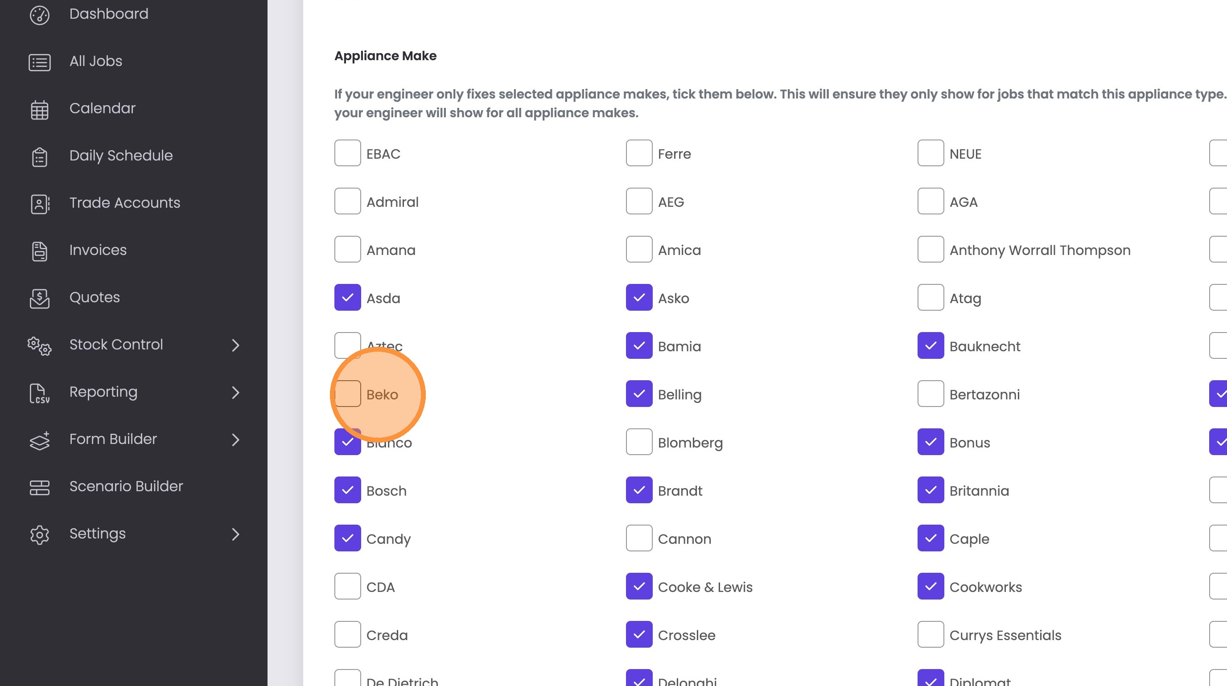Click the Scenario Builder icon
The width and height of the screenshot is (1227, 686).
[40, 487]
